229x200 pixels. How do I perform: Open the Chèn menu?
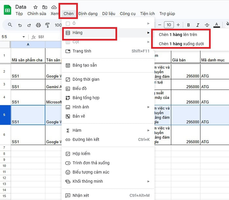(x=68, y=14)
